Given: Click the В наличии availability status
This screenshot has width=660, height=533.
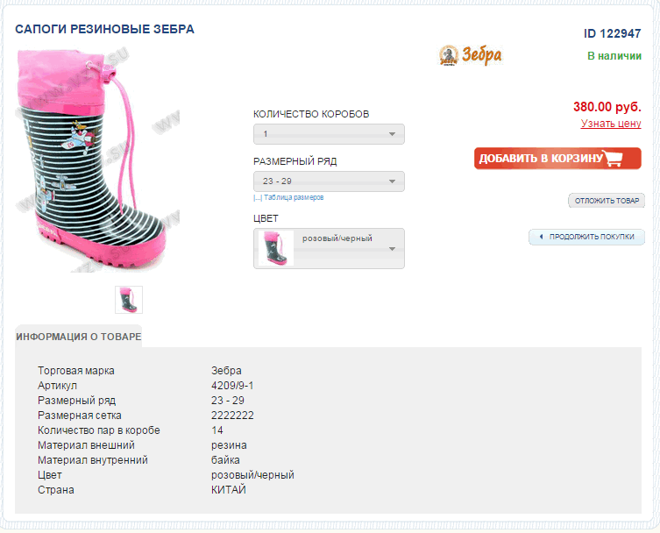Looking at the screenshot, I should click(614, 56).
